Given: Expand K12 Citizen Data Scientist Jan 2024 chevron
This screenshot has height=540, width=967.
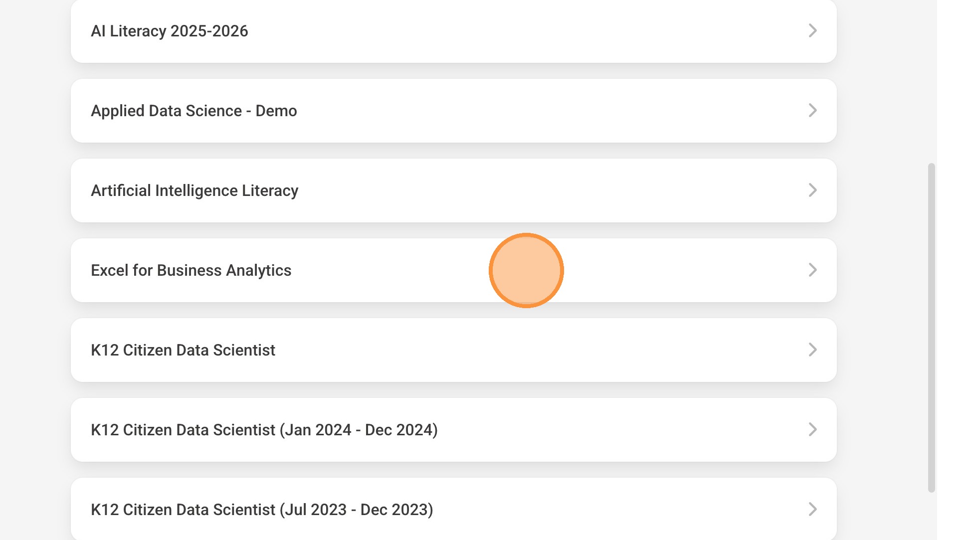Looking at the screenshot, I should click(812, 430).
